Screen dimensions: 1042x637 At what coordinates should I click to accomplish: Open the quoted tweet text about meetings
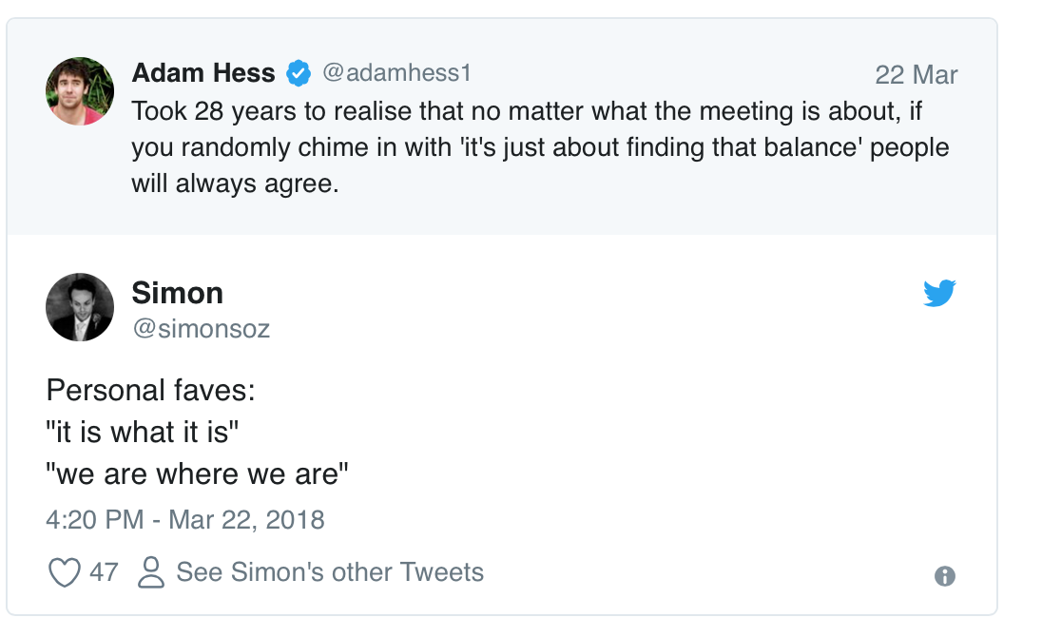tap(528, 112)
